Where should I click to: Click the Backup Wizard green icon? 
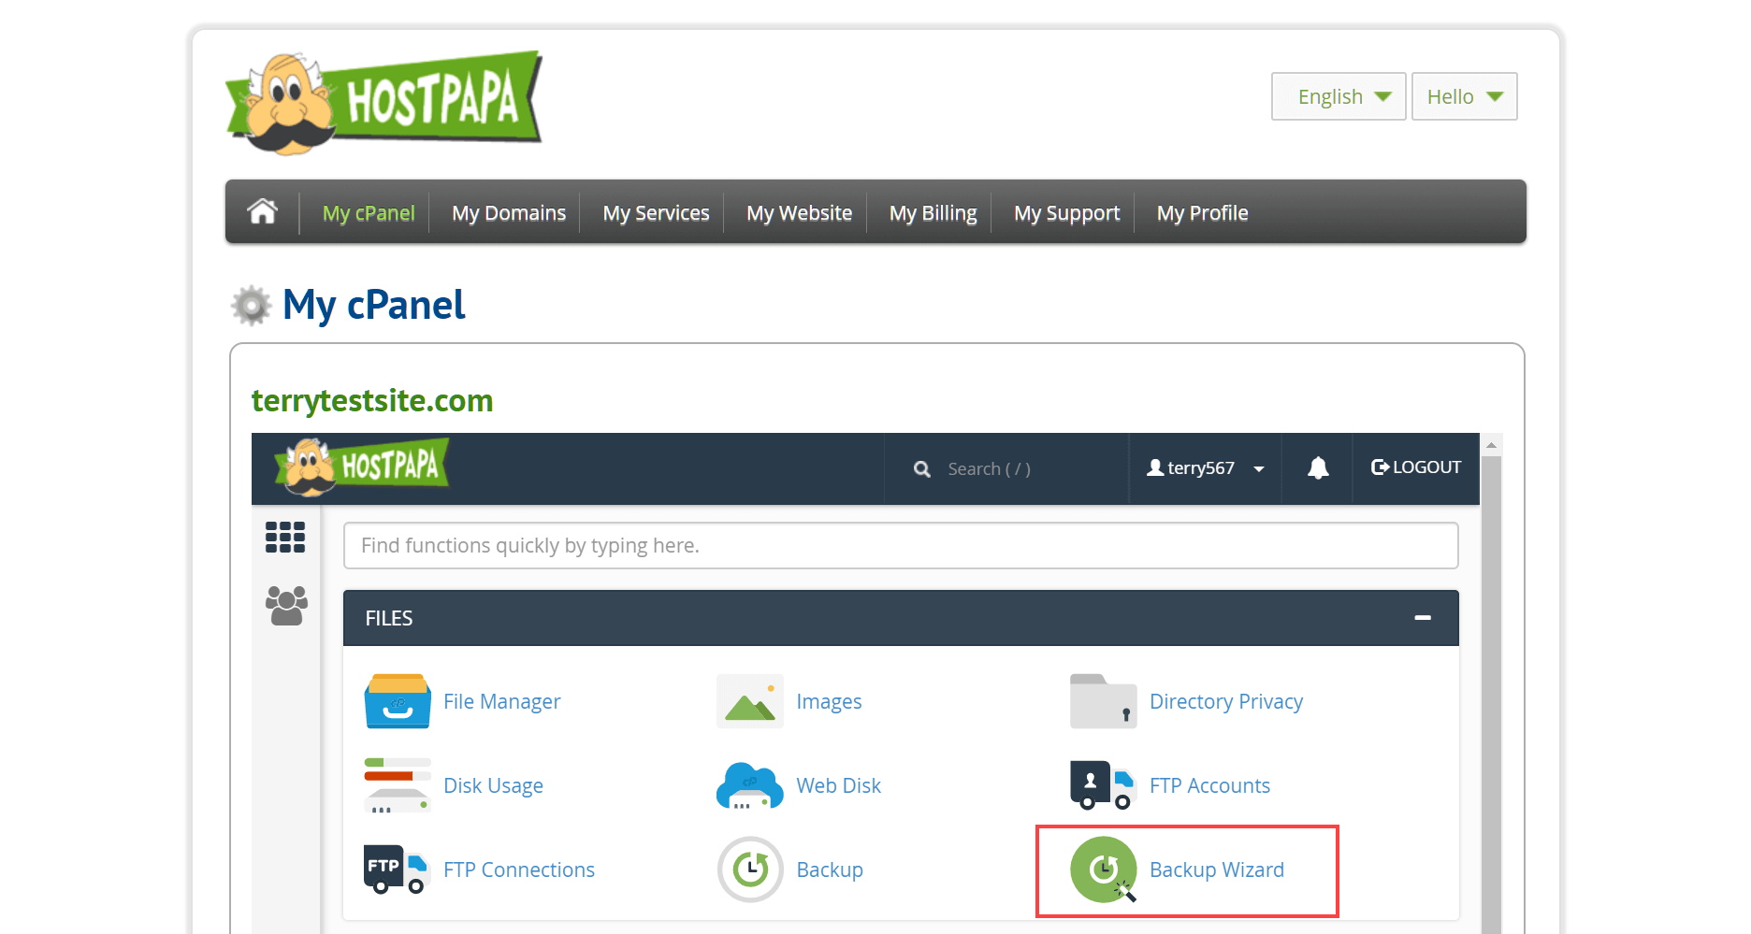[x=1103, y=869]
